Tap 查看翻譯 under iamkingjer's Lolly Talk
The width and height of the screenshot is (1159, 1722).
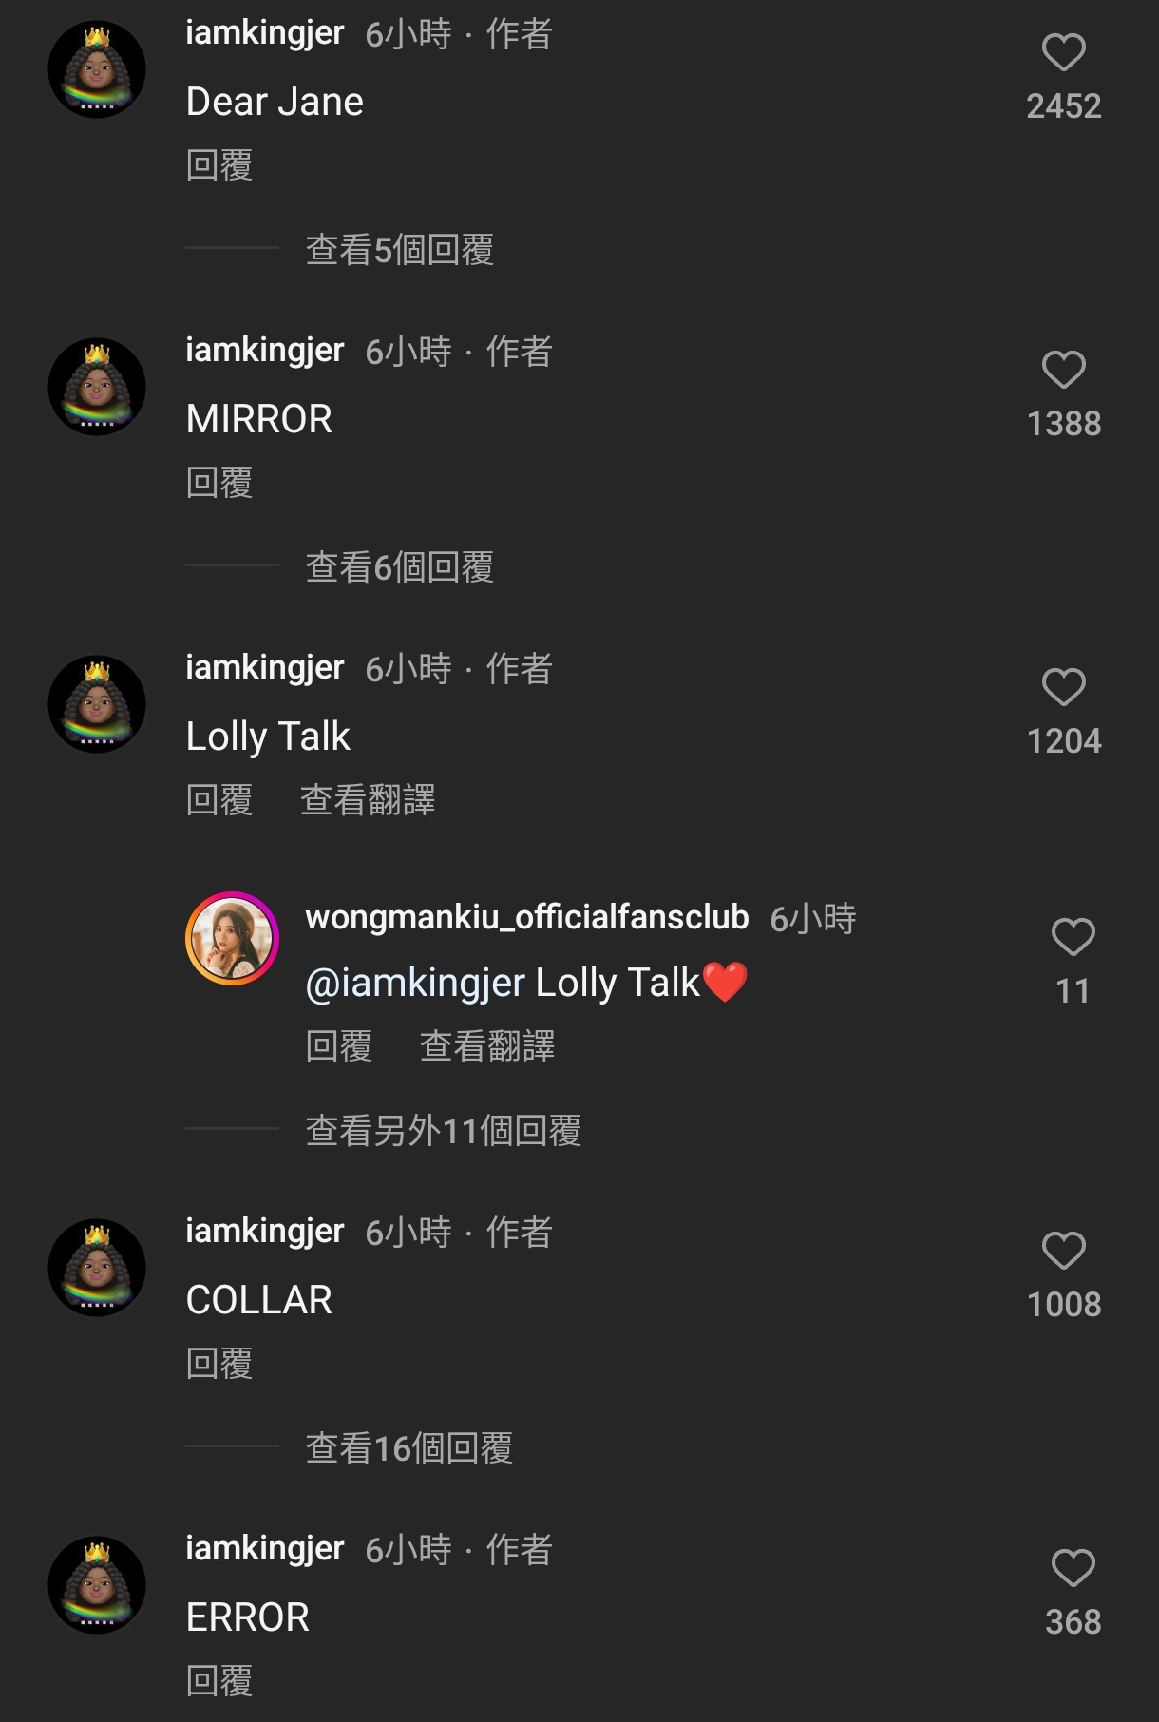[368, 800]
